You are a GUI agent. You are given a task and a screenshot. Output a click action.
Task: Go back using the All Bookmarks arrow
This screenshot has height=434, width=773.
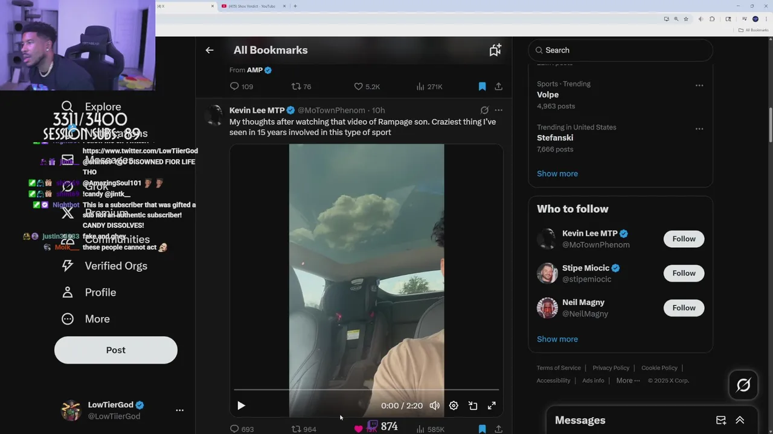(x=210, y=50)
